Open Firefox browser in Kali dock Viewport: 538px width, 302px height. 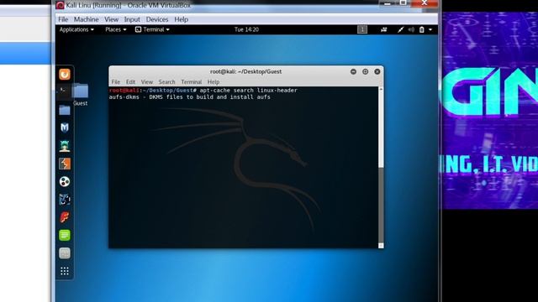point(65,75)
